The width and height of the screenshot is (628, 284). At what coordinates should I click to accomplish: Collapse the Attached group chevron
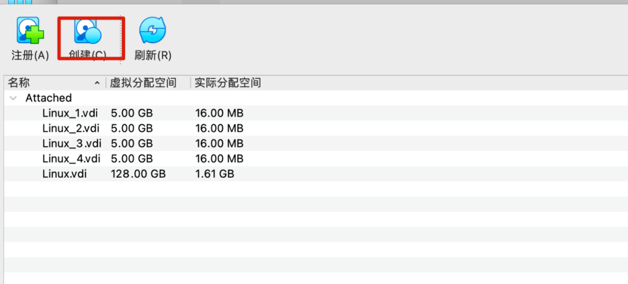tap(13, 98)
